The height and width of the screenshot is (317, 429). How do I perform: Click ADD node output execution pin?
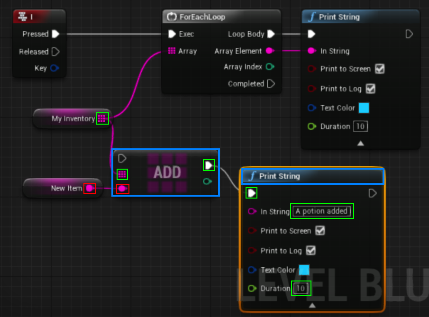[209, 165]
